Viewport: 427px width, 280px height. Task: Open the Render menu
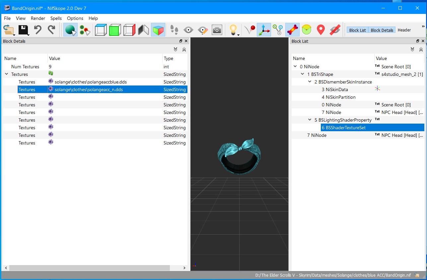[38, 18]
